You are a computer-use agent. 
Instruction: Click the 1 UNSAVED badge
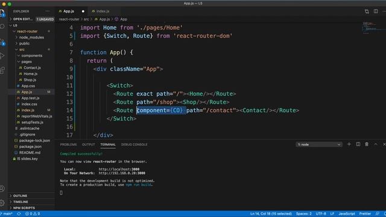coord(45,19)
